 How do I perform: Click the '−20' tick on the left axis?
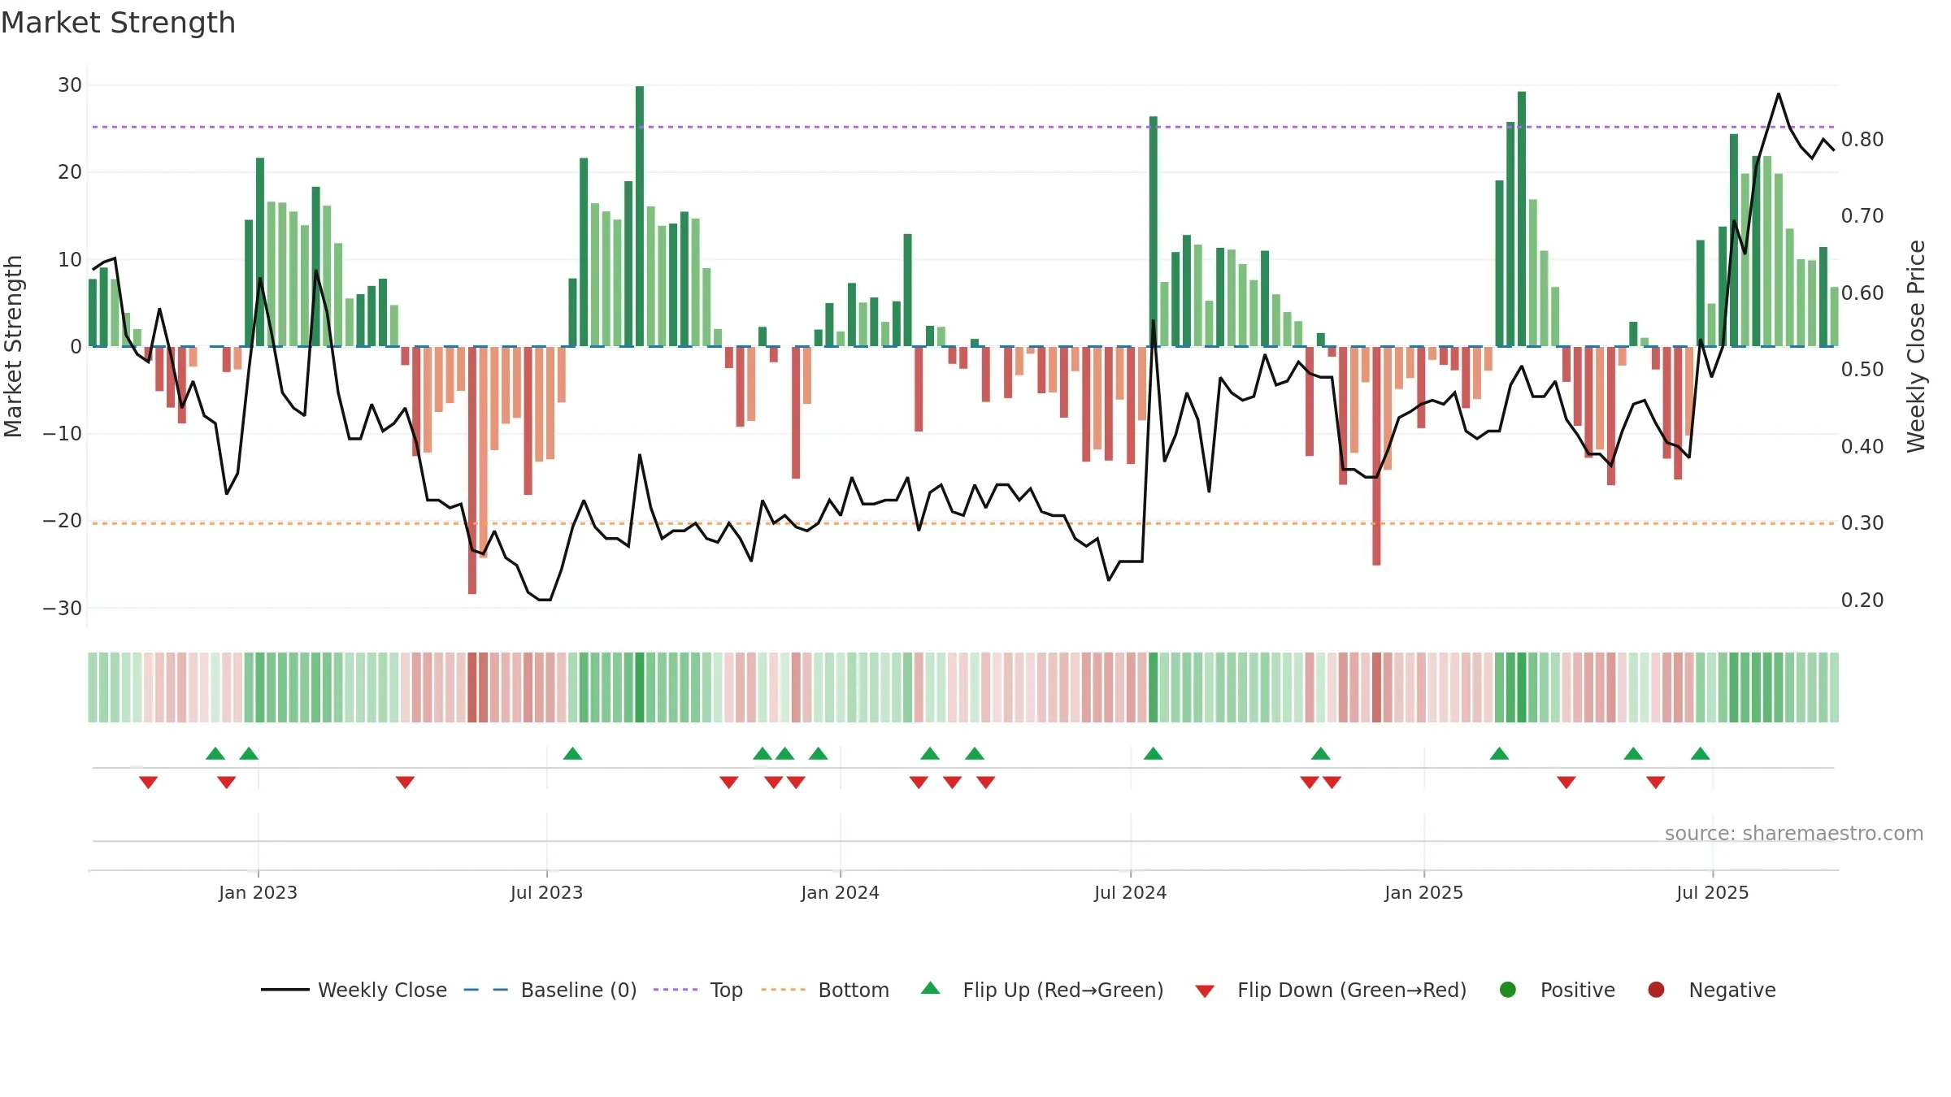click(x=63, y=521)
